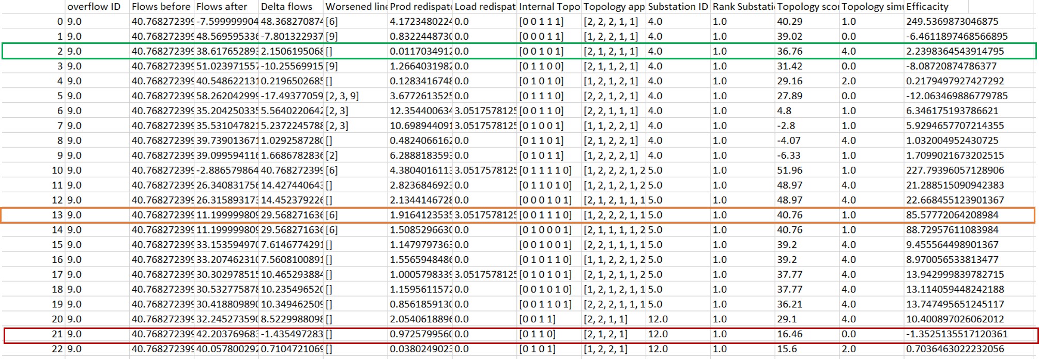Click efficacity value 2.2398364543914795
The height and width of the screenshot is (359, 1039).
tap(955, 52)
